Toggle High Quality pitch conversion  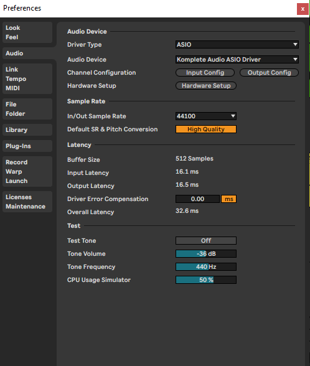[206, 129]
